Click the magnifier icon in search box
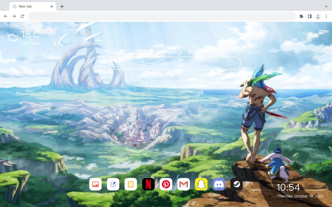 230,63
